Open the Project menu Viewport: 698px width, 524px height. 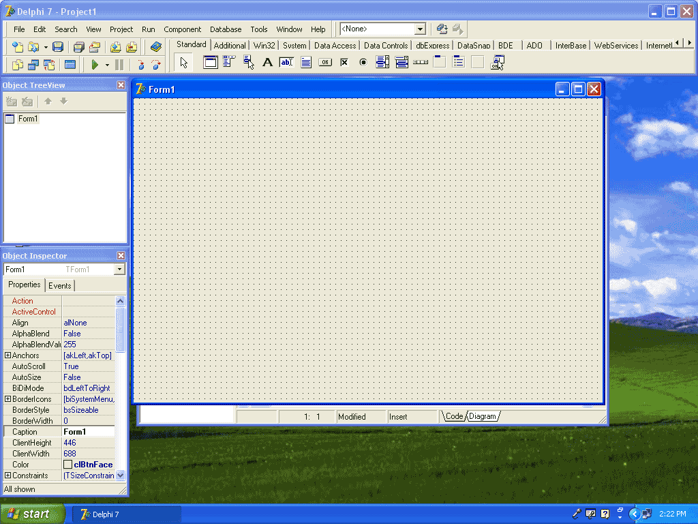pyautogui.click(x=121, y=29)
